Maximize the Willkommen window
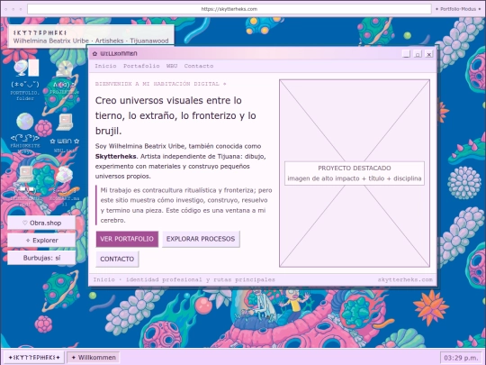 pos(418,54)
